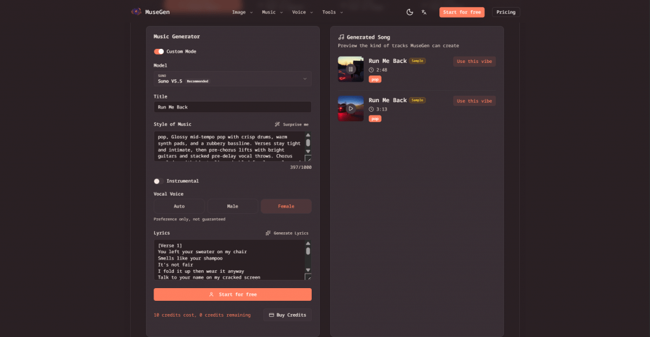Image resolution: width=650 pixels, height=337 pixels.
Task: Click 'Preference only, not guaranteed' note
Action: pyautogui.click(x=189, y=220)
